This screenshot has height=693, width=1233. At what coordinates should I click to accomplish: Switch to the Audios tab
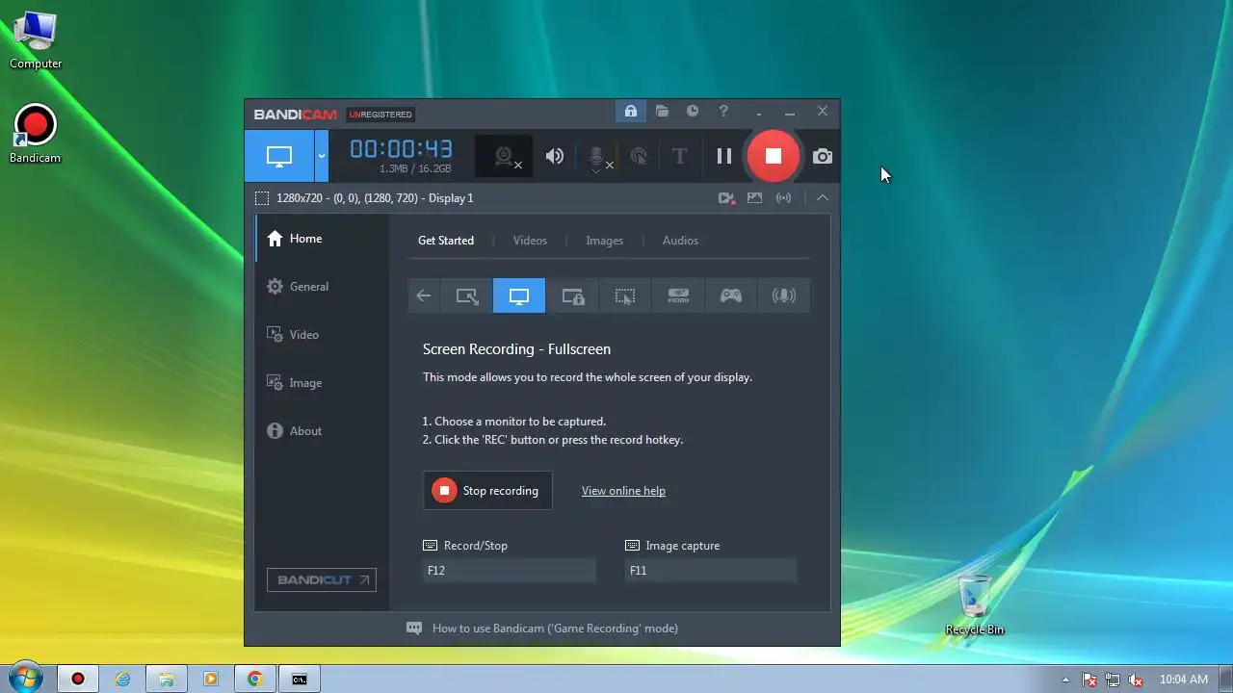tap(680, 241)
